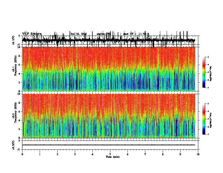Click the '6' kHz tick of ch.1 spectrogram
Image resolution: width=223 pixels, height=173 pixels.
(20, 65)
